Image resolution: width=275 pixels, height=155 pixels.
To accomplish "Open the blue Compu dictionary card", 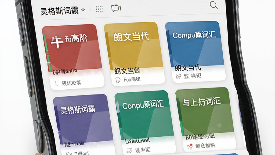I will click(x=195, y=51).
